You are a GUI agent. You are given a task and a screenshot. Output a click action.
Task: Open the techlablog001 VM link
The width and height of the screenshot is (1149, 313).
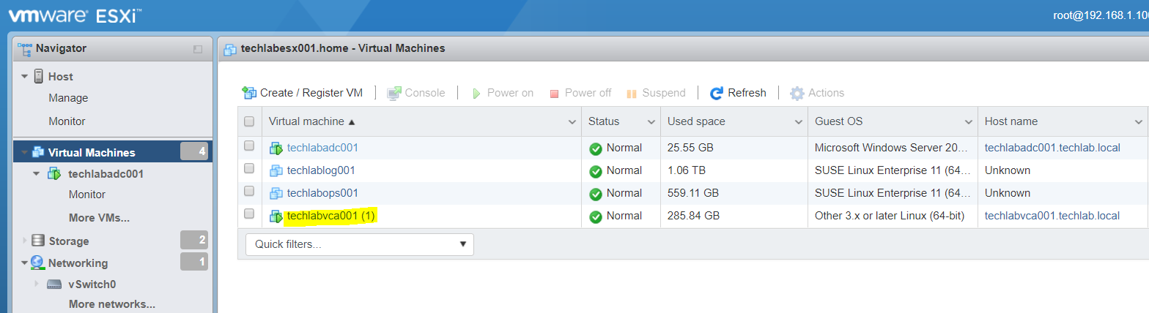pyautogui.click(x=321, y=170)
